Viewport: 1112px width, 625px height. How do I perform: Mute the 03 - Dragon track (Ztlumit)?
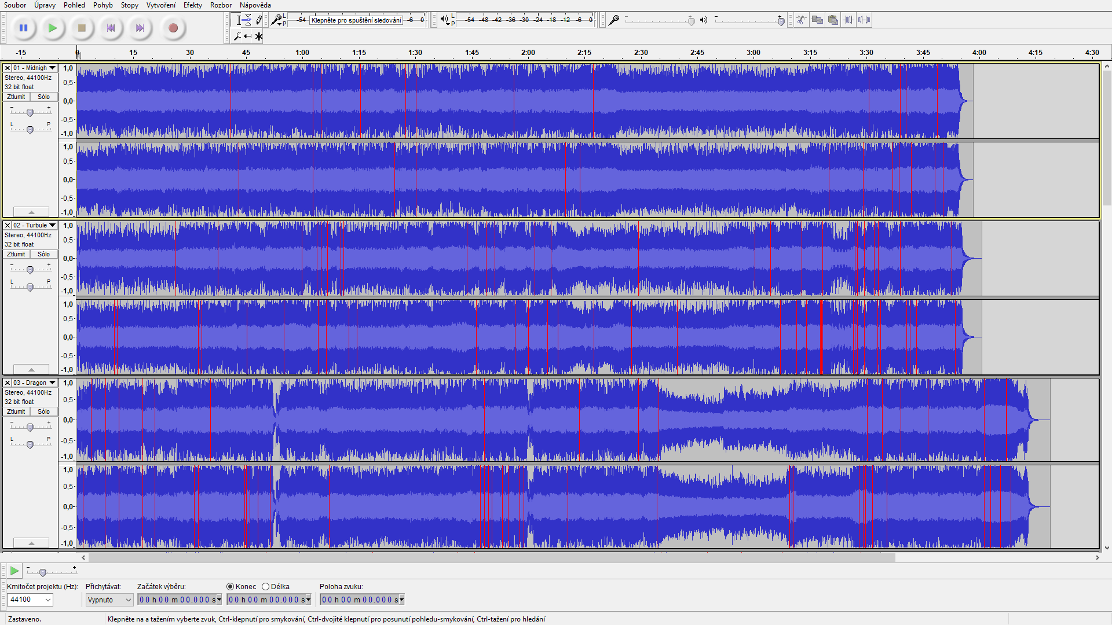(x=16, y=411)
